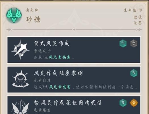This screenshot has width=149, height=114.
Task: Select the 简式风灵作成 skill title
Action: tap(52, 43)
